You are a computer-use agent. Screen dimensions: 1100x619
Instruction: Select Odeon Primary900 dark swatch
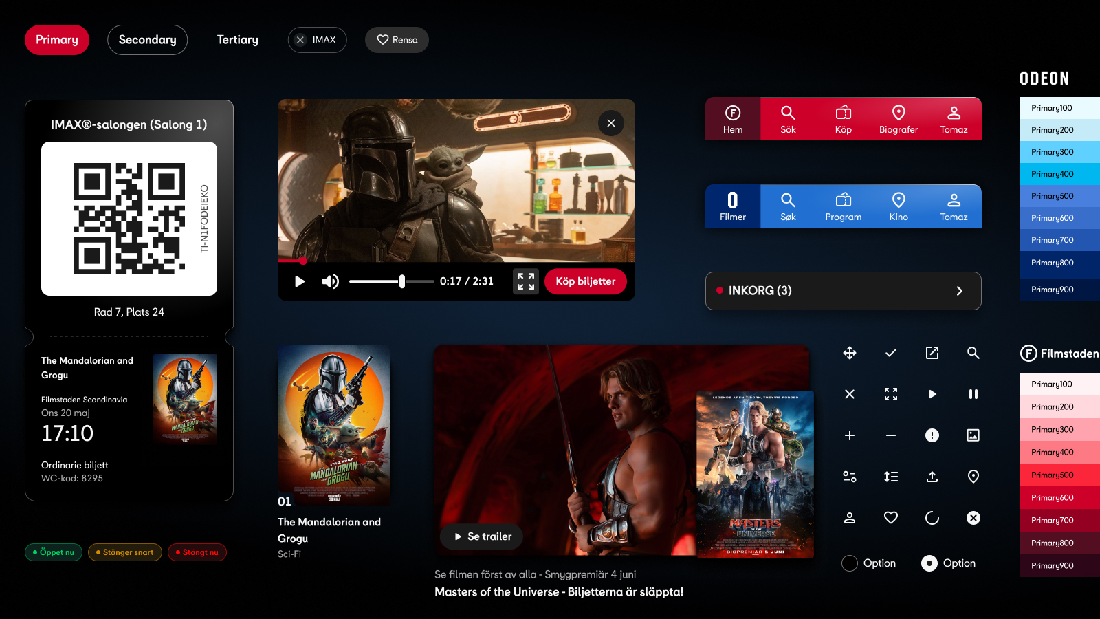pos(1060,290)
